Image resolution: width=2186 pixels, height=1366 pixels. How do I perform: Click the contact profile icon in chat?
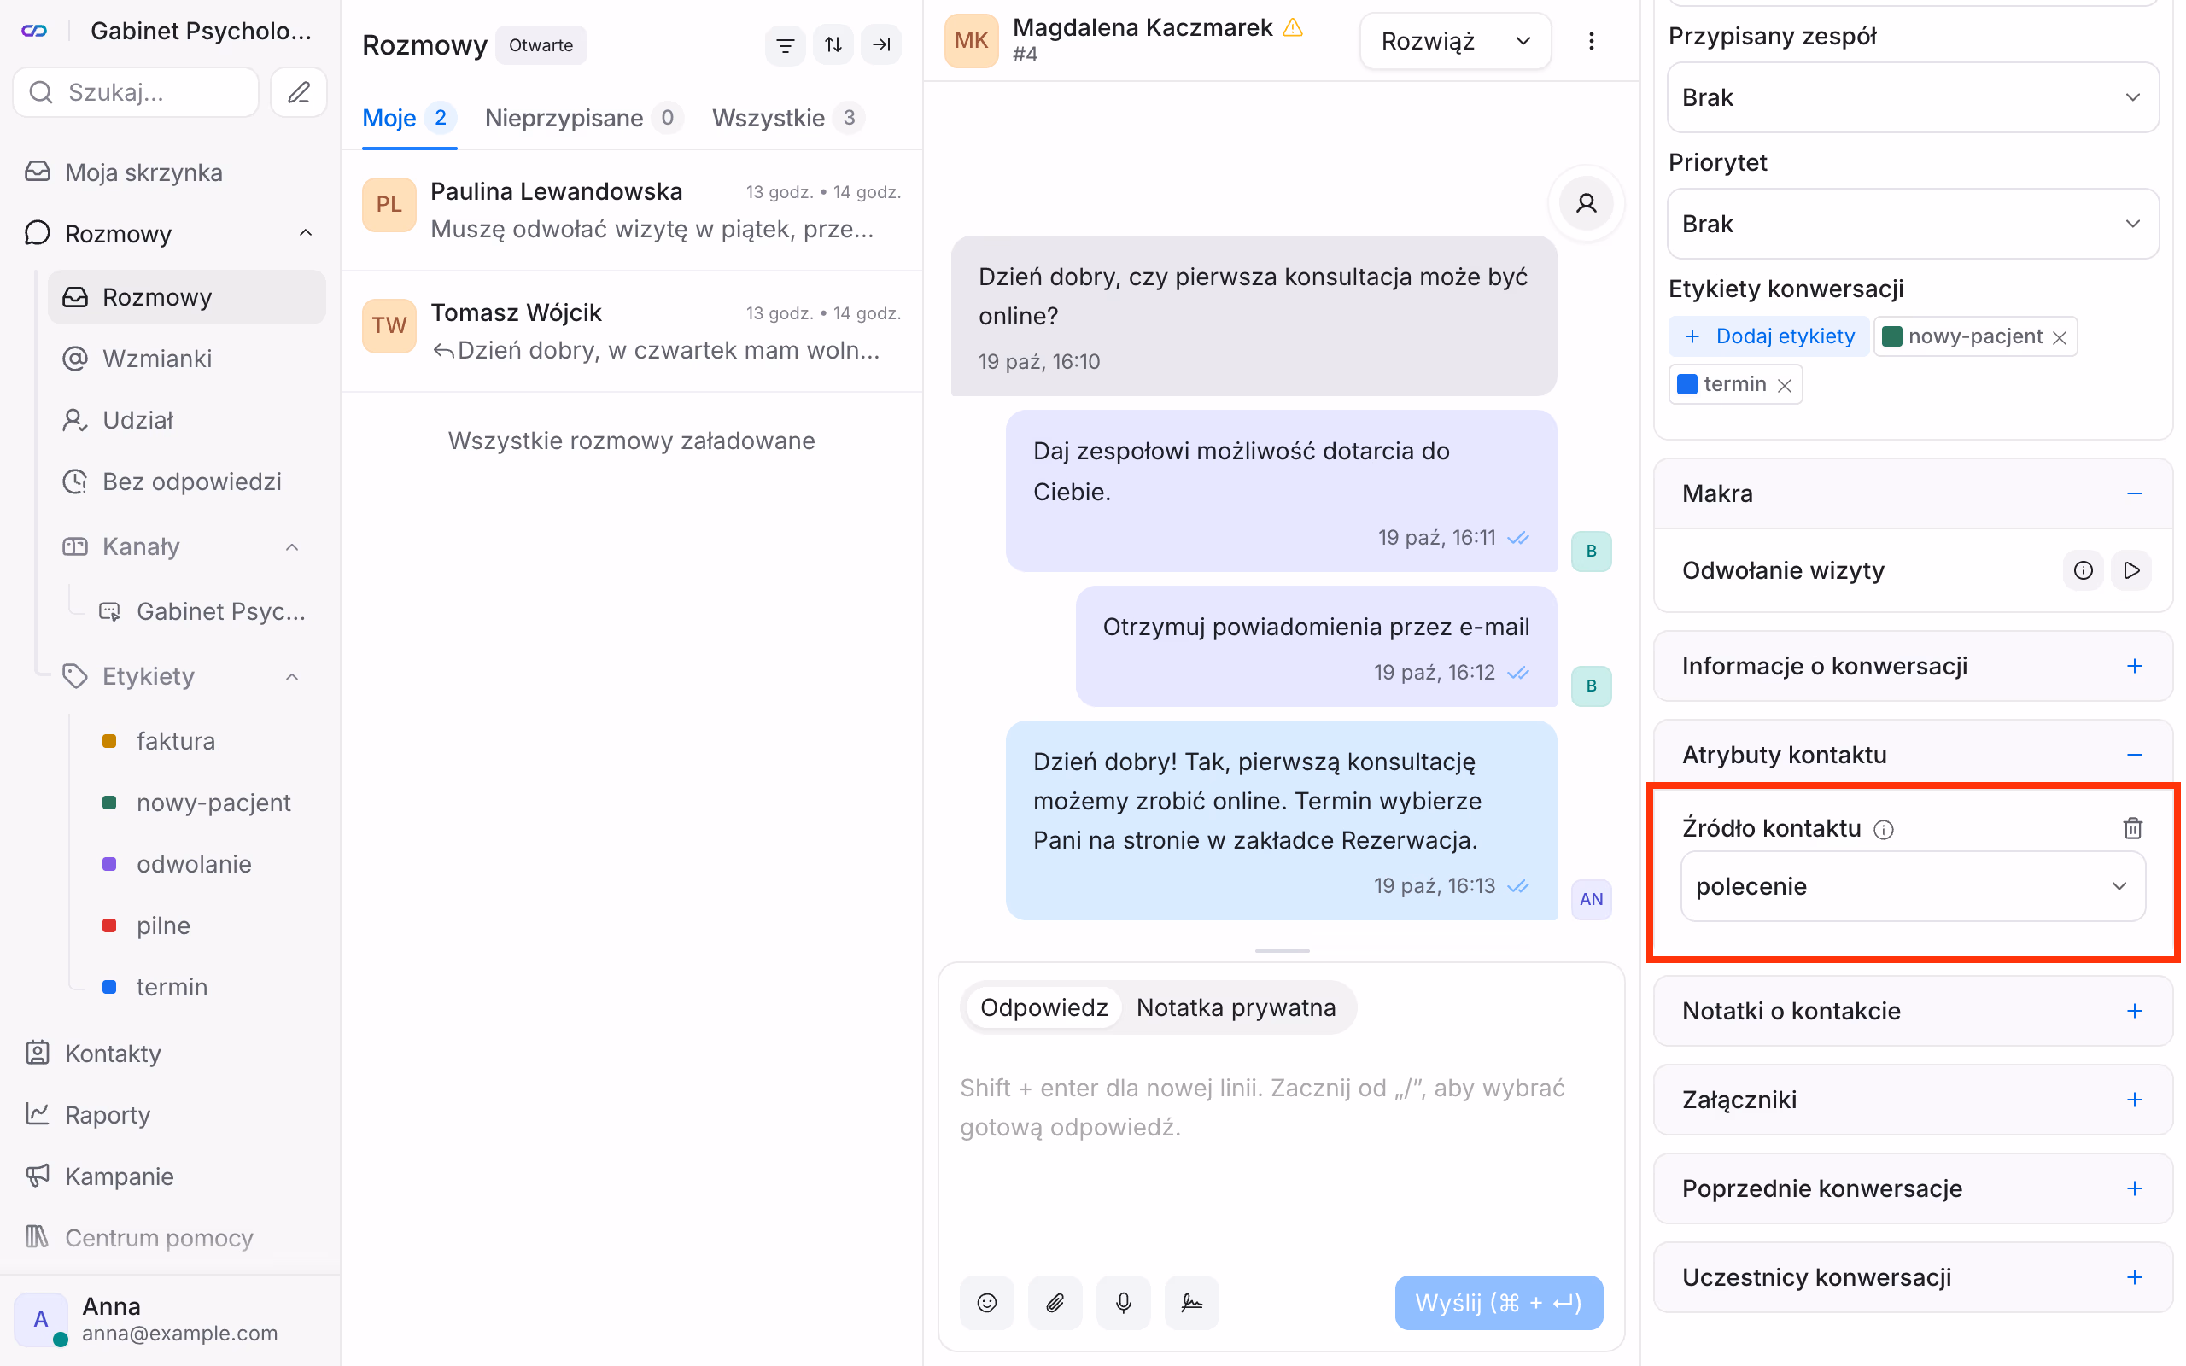tap(1586, 202)
